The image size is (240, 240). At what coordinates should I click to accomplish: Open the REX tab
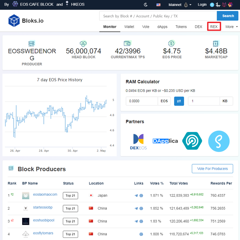(x=214, y=27)
